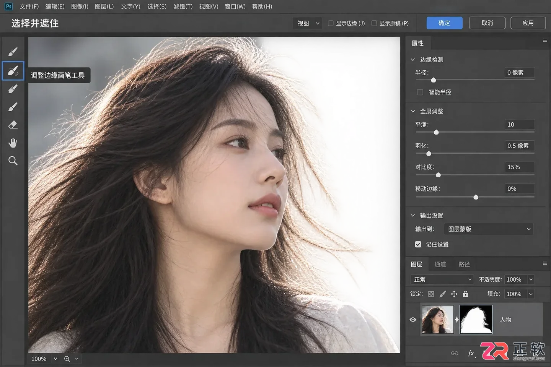Open the 视图 dropdown
The height and width of the screenshot is (367, 551).
pos(307,23)
